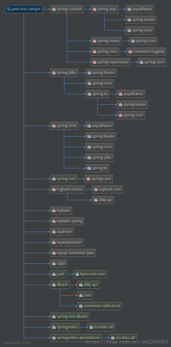Select aopalliance node linked from spring-tx
The image size is (171, 347).
click(131, 94)
